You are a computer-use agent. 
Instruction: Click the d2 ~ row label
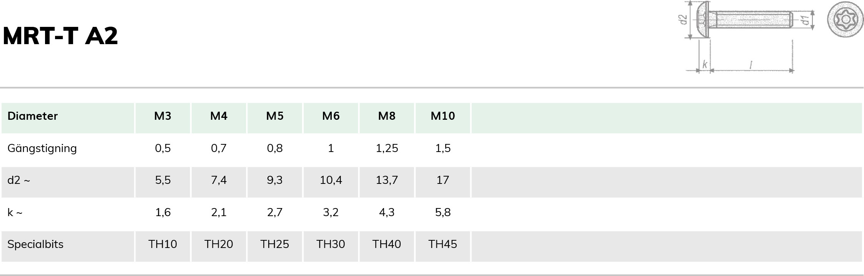click(x=18, y=180)
